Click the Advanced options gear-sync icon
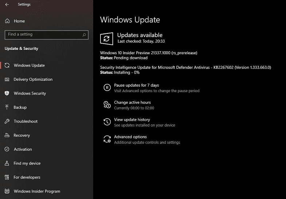Viewport: 286px width, 199px height. click(107, 139)
